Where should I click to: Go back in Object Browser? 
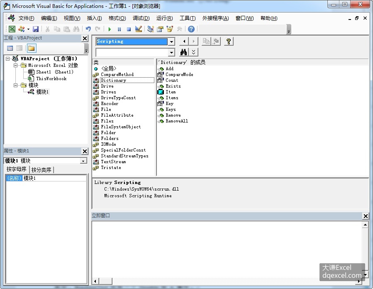click(x=184, y=42)
